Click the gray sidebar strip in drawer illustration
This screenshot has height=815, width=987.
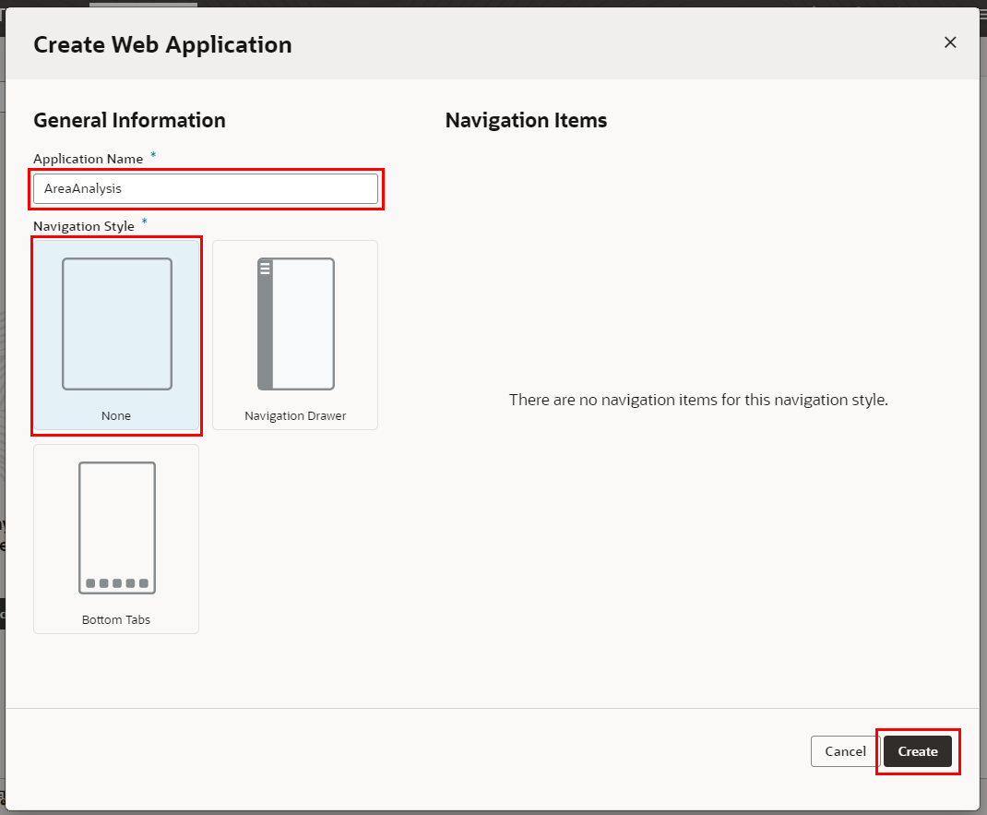click(x=265, y=332)
